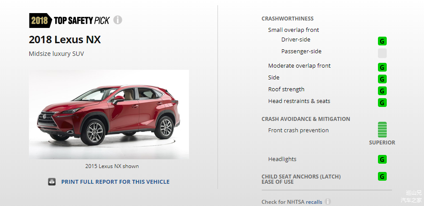Viewport: 424px width, 206px height.
Task: Click the 2018 Lexus NX heading
Action: point(65,40)
